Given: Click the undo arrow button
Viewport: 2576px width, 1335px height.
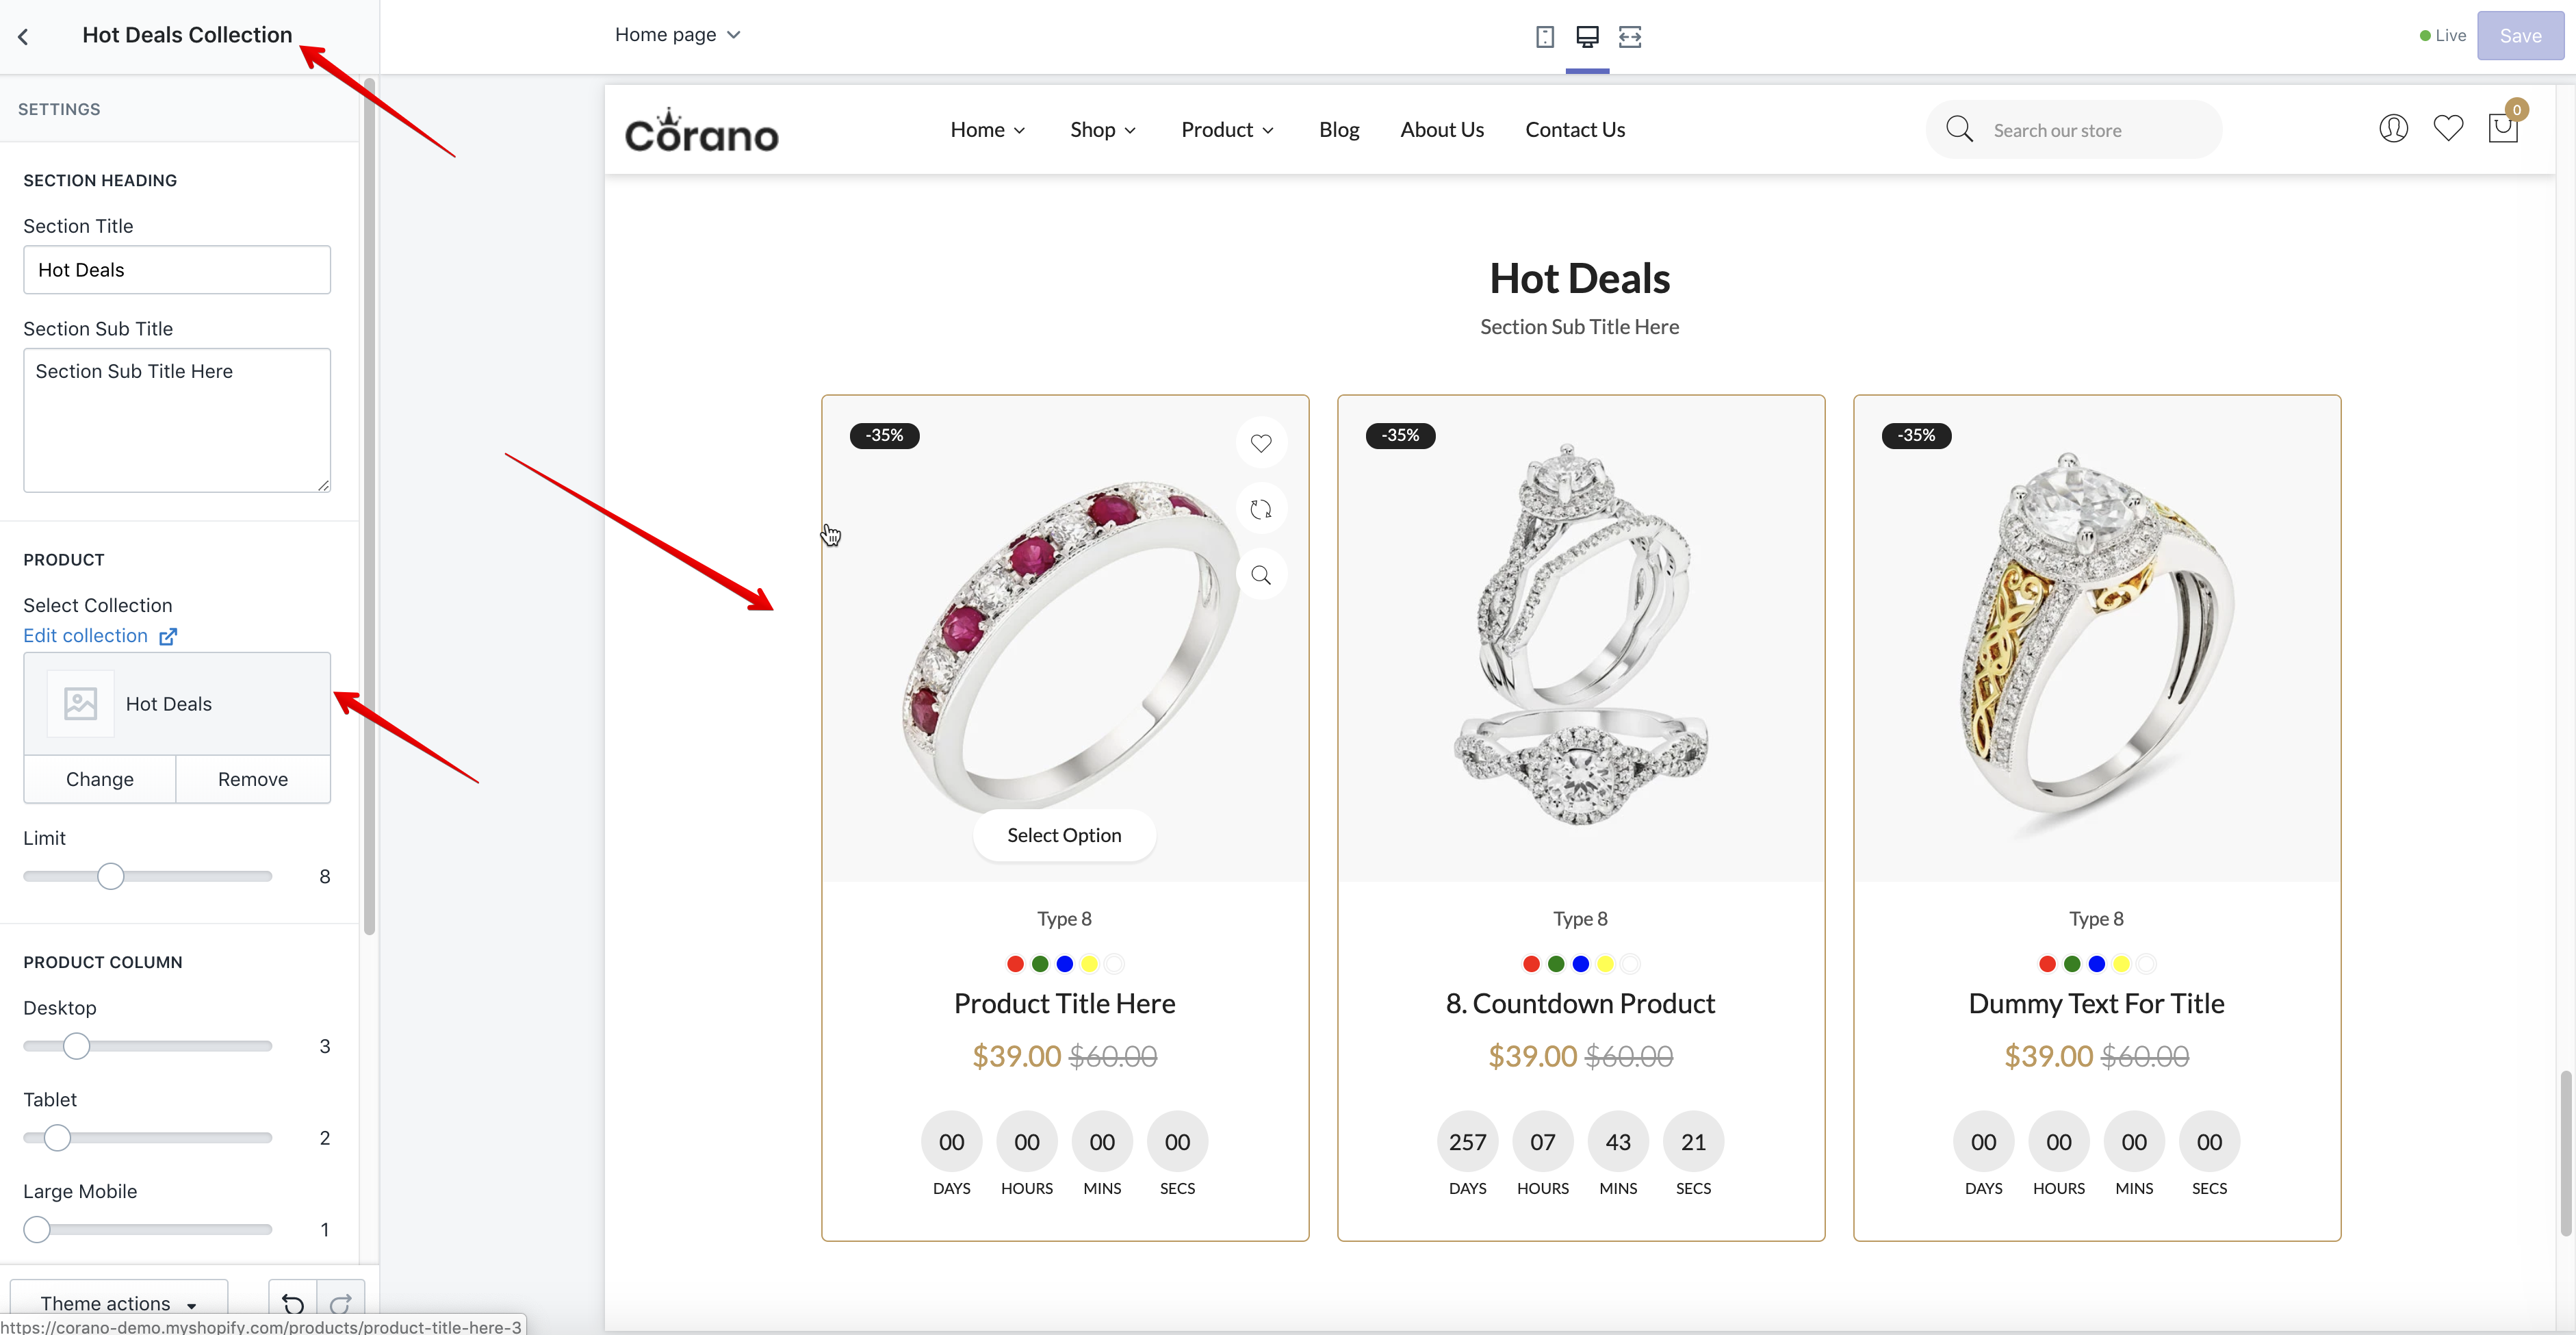Looking at the screenshot, I should tap(293, 1303).
